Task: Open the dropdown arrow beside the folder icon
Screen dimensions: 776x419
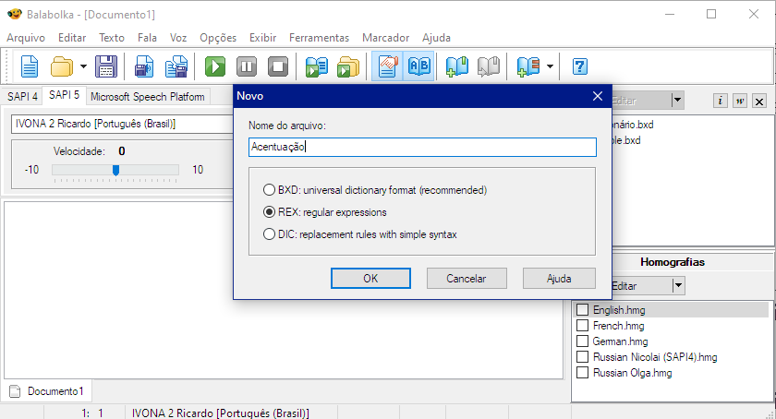Action: click(83, 66)
